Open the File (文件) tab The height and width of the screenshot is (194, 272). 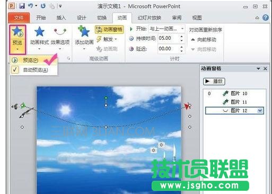[19, 18]
